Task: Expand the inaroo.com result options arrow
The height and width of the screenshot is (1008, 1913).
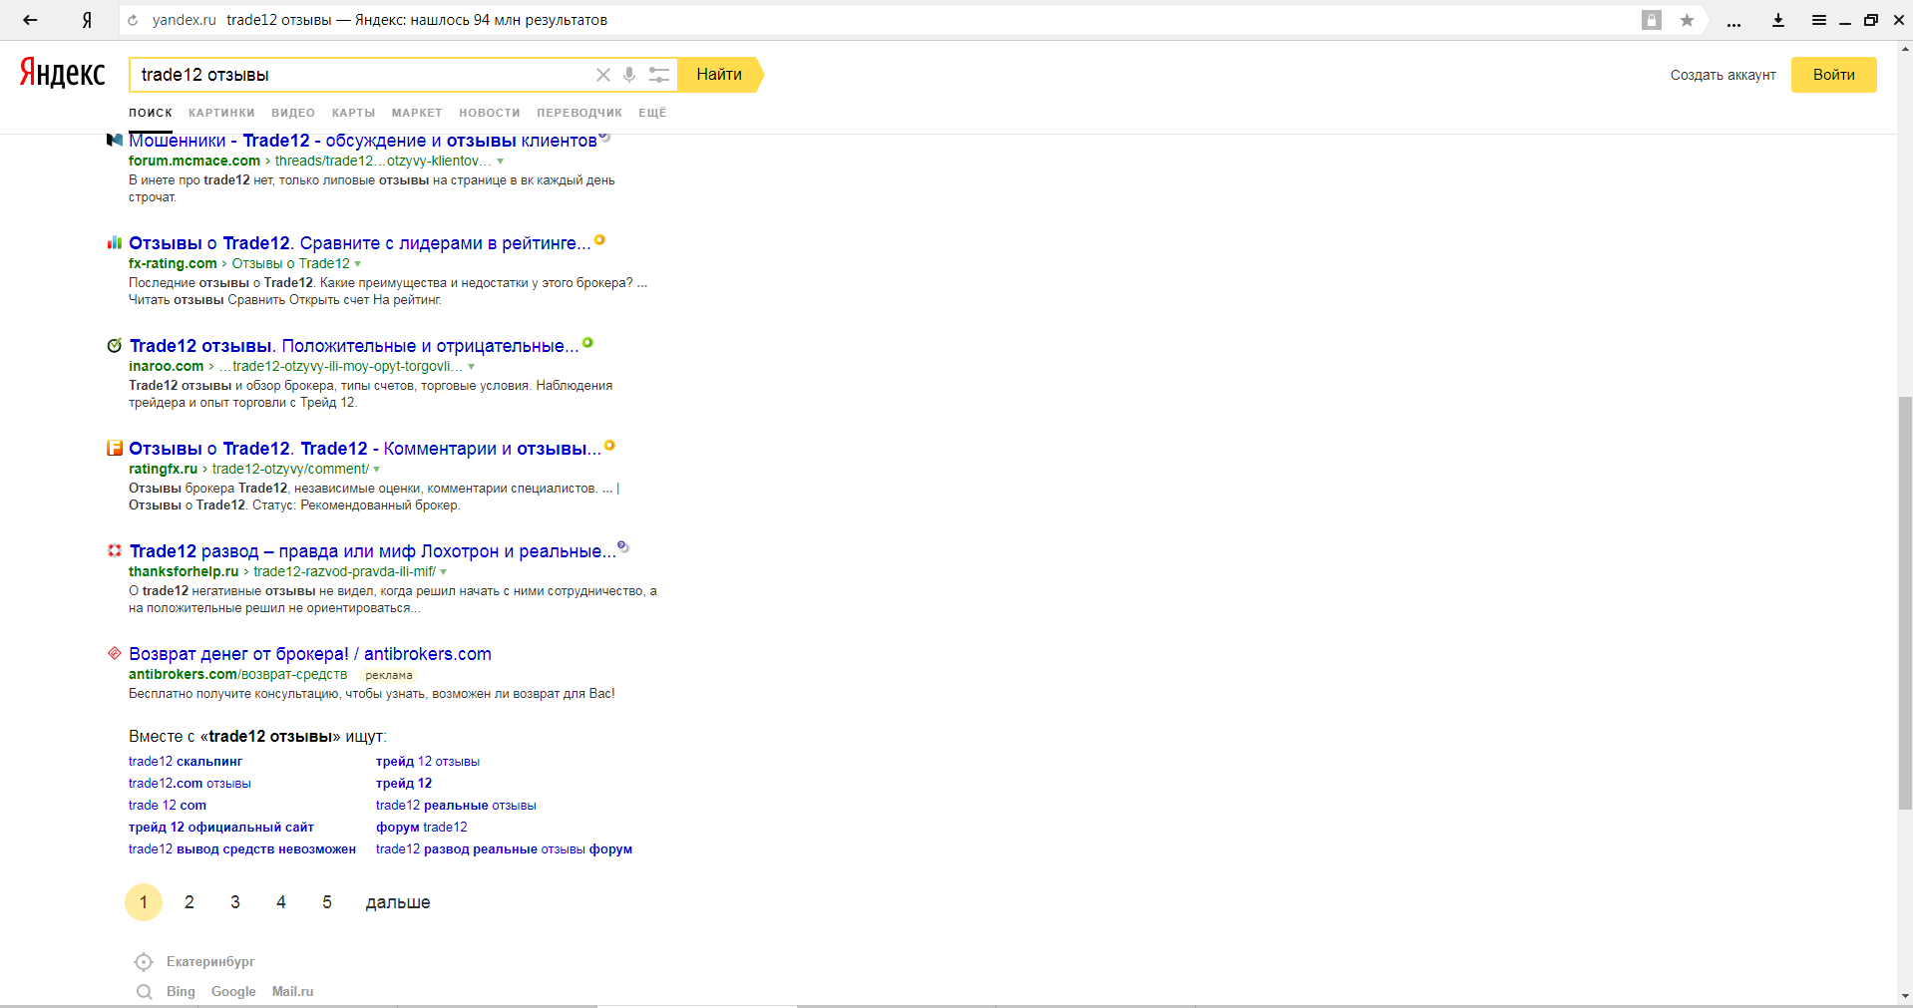Action: point(472,367)
